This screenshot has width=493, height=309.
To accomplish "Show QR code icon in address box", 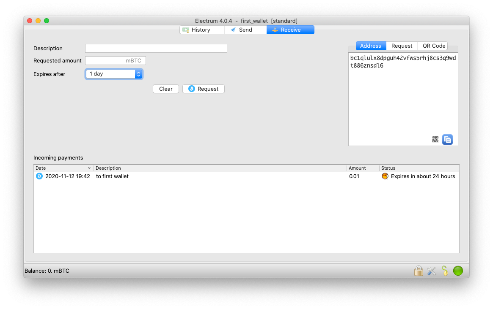I will (435, 139).
